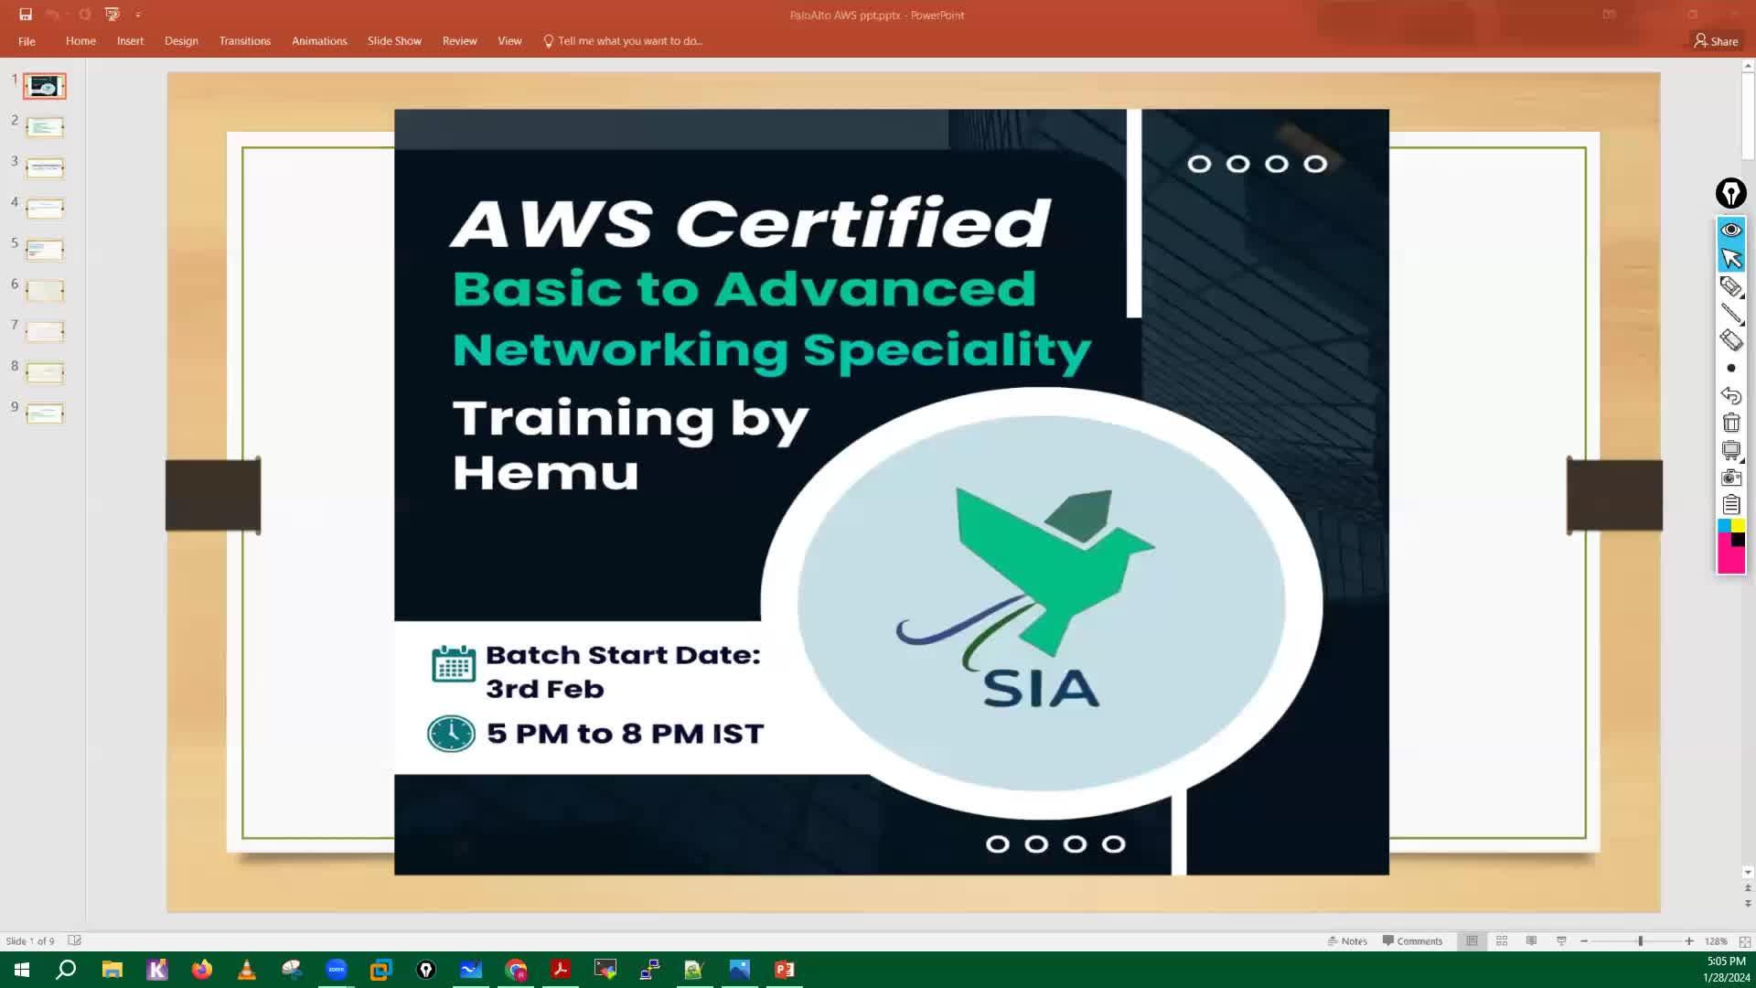Click the Next Slide double arrow button

point(1748,904)
